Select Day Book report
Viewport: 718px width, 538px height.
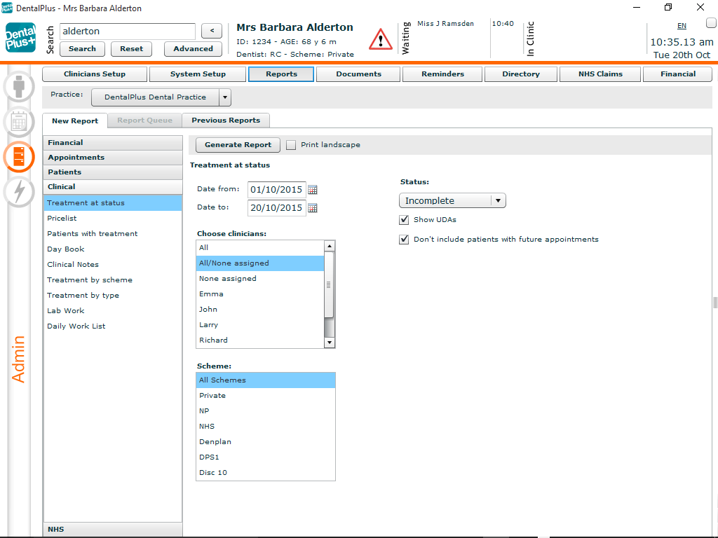tap(113, 249)
